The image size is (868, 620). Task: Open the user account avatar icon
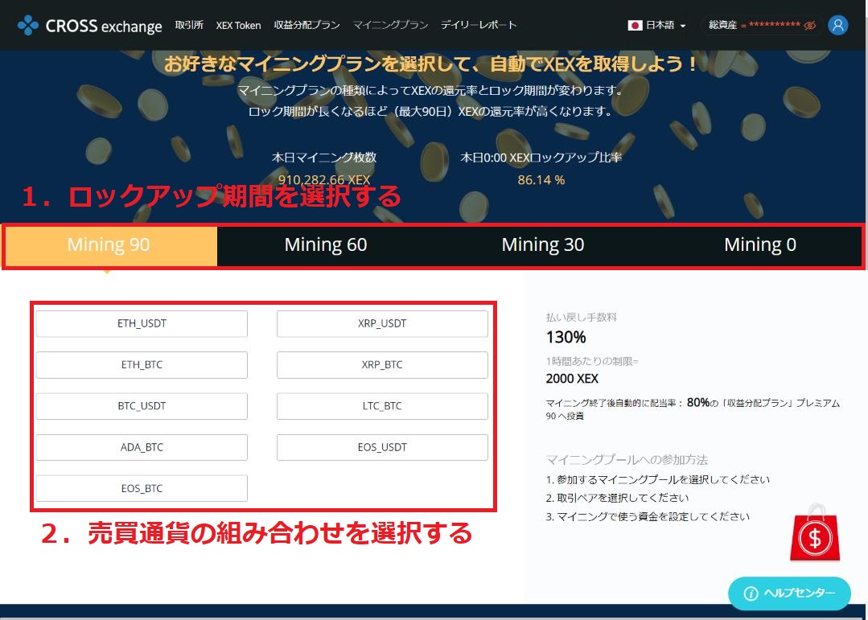coord(837,26)
